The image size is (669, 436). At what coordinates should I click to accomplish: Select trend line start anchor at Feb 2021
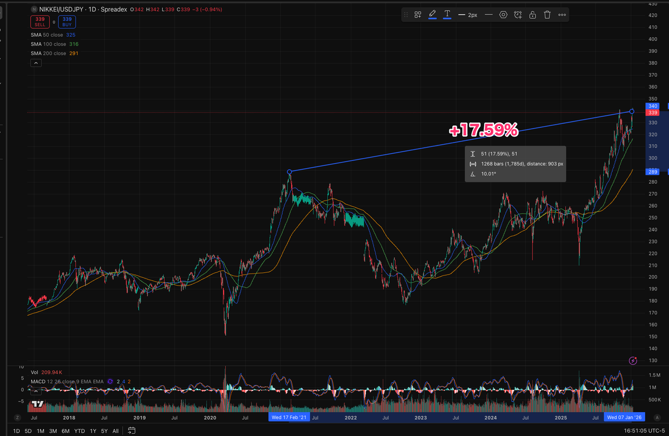[x=290, y=172]
